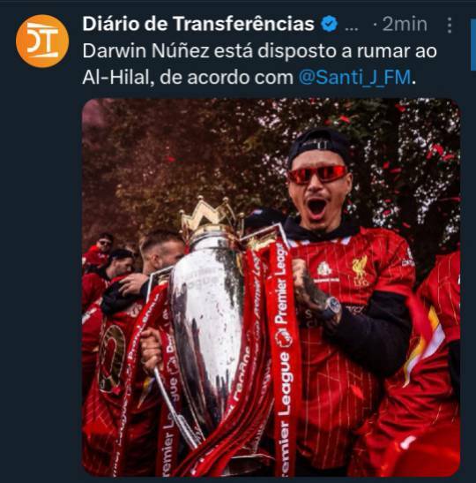This screenshot has width=476, height=483.
Task: Click the phrase 'de acordo com' in tweet
Action: 227,77
